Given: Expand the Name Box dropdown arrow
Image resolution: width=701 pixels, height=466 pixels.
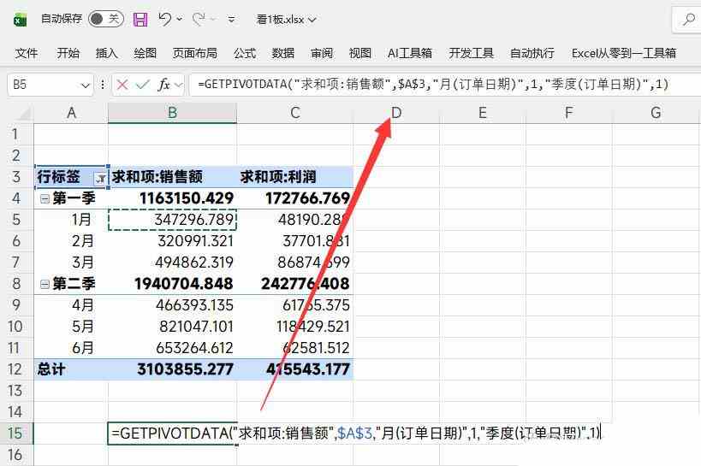Looking at the screenshot, I should click(85, 85).
